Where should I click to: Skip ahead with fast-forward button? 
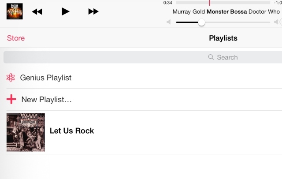pos(93,11)
